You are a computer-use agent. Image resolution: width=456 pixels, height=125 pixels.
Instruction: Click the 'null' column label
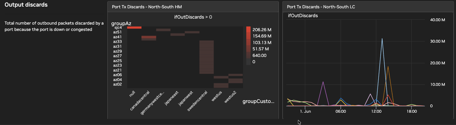132,94
